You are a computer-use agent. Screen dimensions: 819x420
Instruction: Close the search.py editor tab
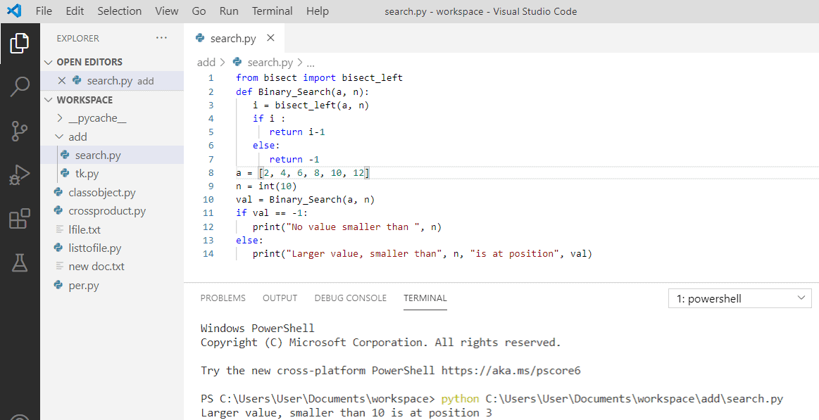click(x=270, y=38)
